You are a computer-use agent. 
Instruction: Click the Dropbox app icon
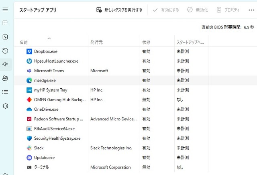click(x=29, y=51)
